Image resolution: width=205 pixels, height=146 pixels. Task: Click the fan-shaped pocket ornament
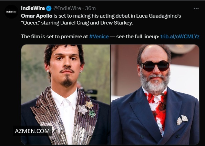[x=182, y=120]
